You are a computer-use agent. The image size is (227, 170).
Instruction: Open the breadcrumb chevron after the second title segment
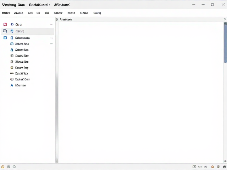tap(50, 5)
